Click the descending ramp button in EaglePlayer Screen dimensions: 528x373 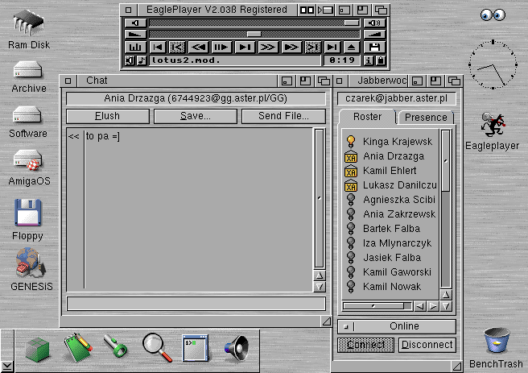point(135,34)
